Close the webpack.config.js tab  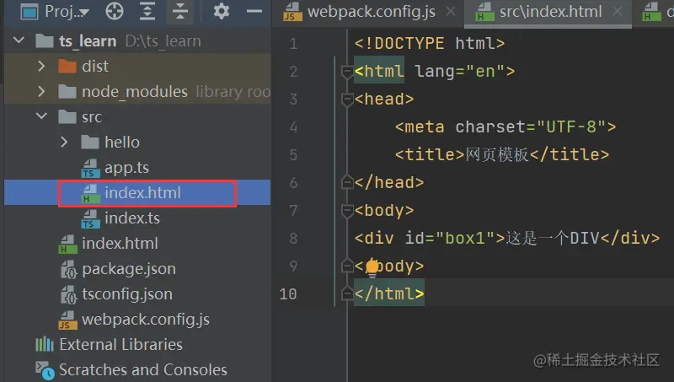(450, 12)
